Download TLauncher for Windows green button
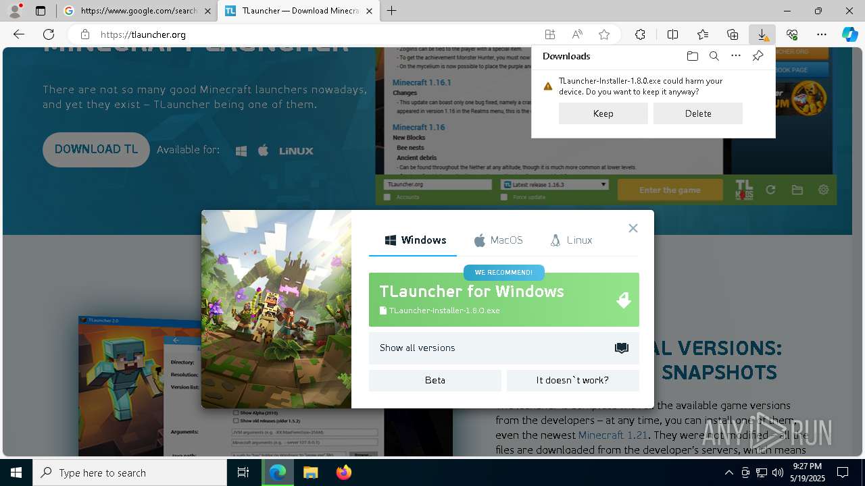The image size is (865, 486). (x=504, y=300)
